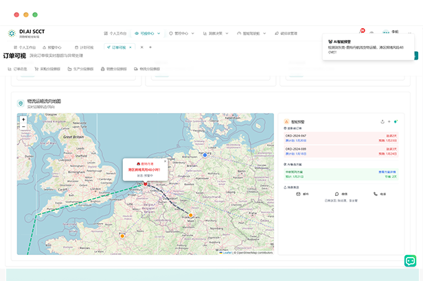Click the orange marker at Paris
The image size is (423, 281).
tap(122, 236)
